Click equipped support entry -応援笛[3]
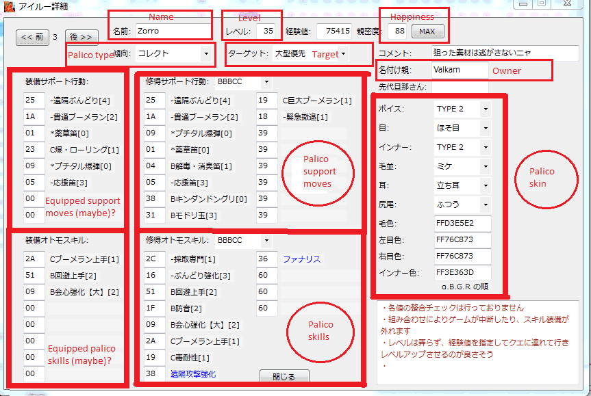 [x=68, y=183]
